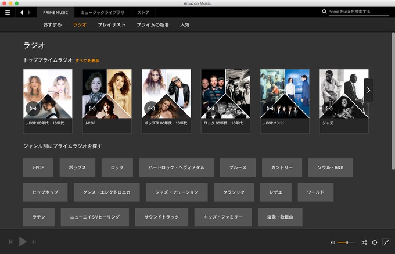Select ラジオ sub-tab
This screenshot has width=395, height=254.
tap(80, 24)
